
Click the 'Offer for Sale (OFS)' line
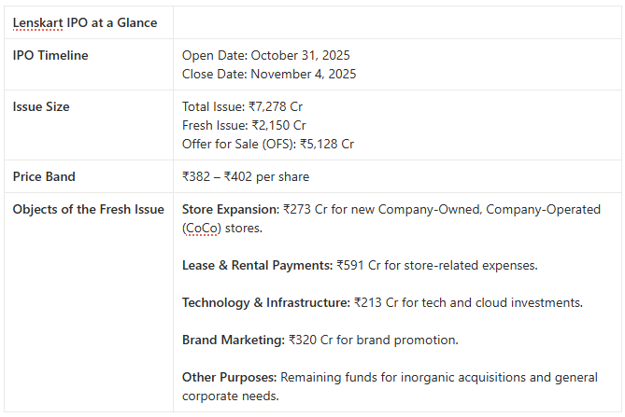(268, 144)
